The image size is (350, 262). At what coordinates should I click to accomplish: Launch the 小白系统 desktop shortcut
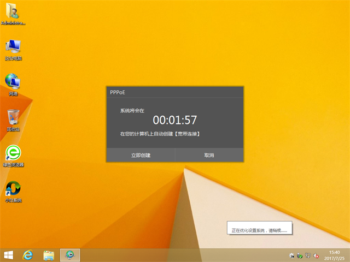tap(13, 192)
